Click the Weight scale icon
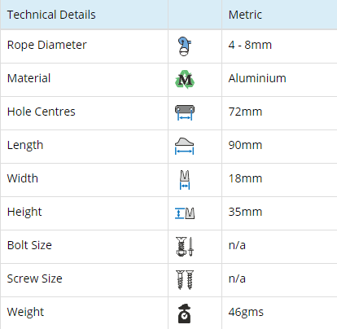 185,314
